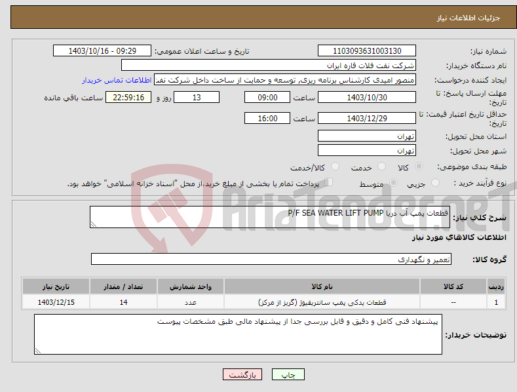This screenshot has width=517, height=392.
Task: Click the response deadline time 09:00
Action: [x=267, y=97]
